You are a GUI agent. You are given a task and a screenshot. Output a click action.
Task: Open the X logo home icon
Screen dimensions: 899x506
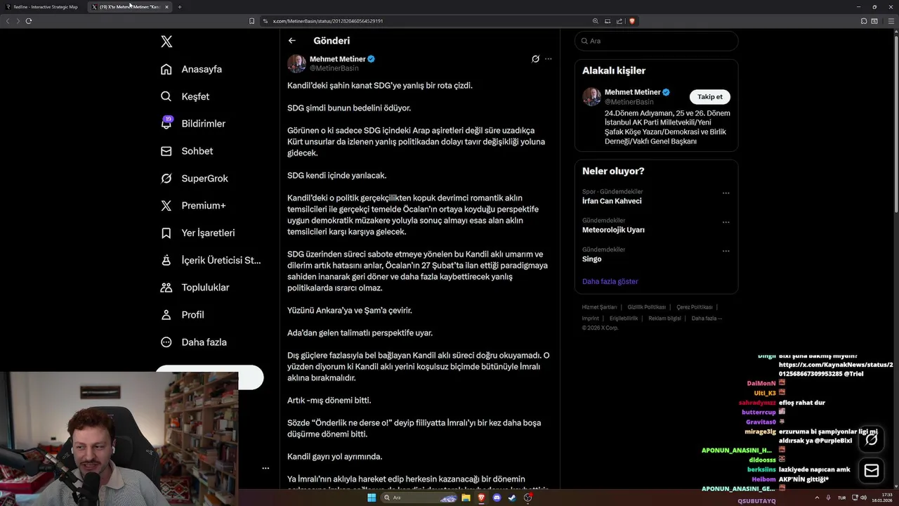166,41
